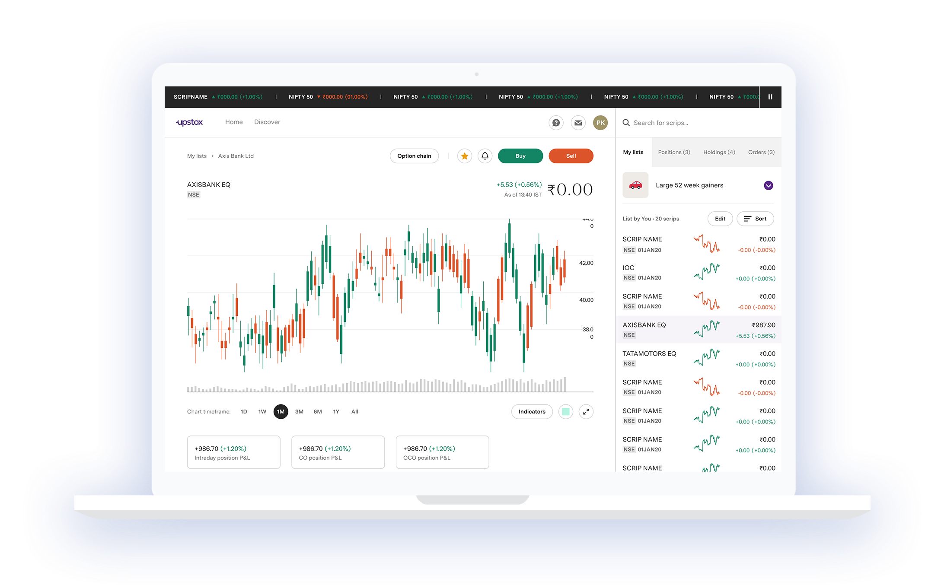Click the PK profile avatar
925x585 pixels.
click(x=600, y=123)
